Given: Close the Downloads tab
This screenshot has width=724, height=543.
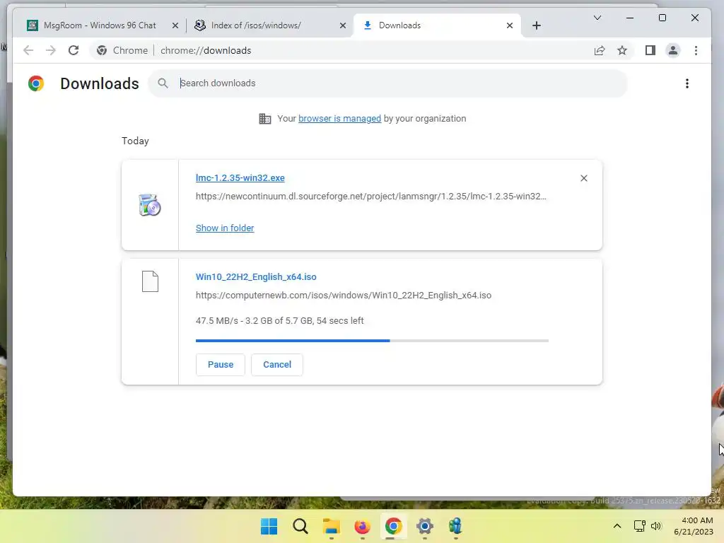Looking at the screenshot, I should [509, 25].
